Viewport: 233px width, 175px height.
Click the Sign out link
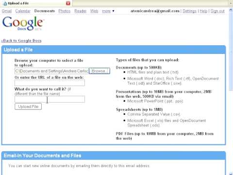pyautogui.click(x=217, y=11)
